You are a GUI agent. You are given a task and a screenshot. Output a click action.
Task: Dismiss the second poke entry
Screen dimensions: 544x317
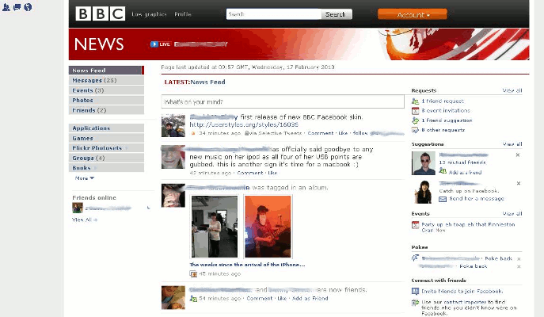pyautogui.click(x=519, y=266)
